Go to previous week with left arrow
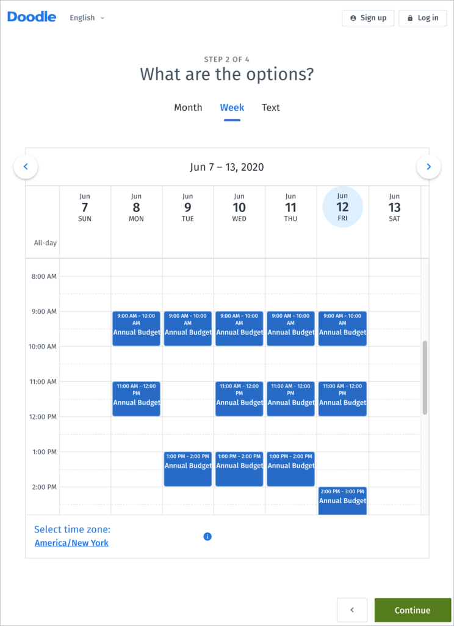This screenshot has width=454, height=626. (26, 166)
